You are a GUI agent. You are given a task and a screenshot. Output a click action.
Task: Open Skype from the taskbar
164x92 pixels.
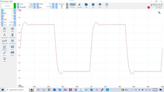[x=60, y=90]
